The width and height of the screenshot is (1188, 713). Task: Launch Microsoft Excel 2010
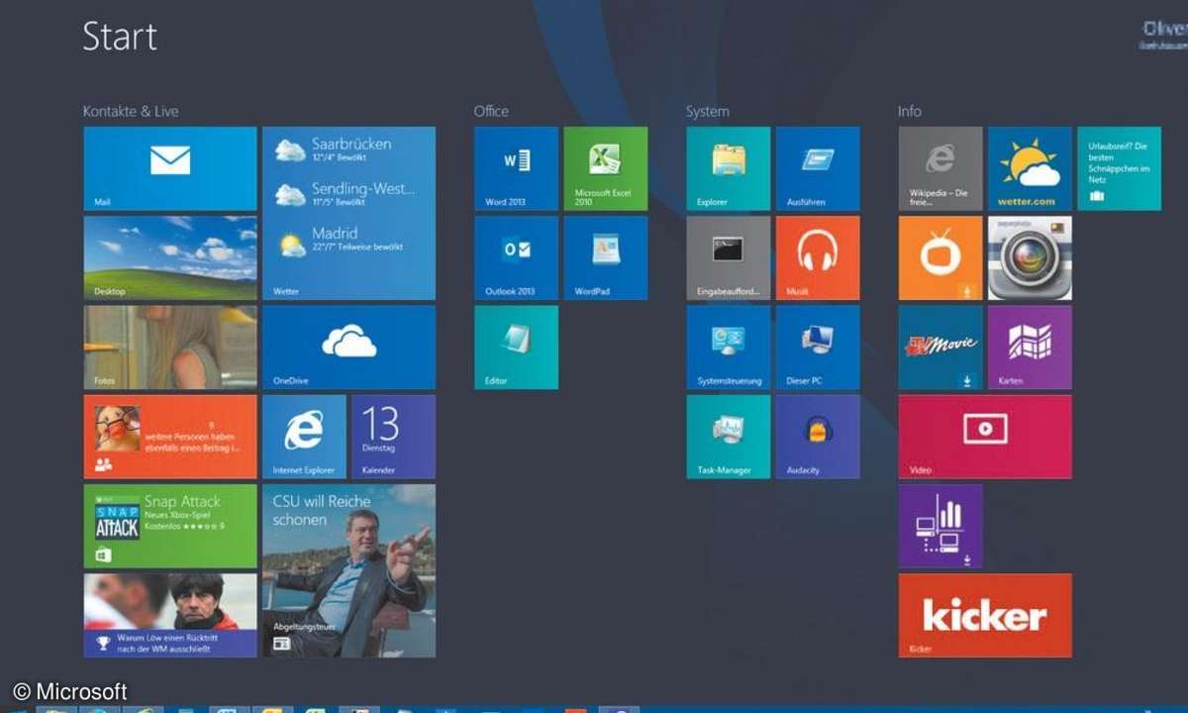[605, 168]
